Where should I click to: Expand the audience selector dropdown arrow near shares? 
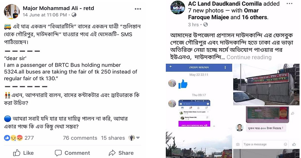(x=138, y=138)
